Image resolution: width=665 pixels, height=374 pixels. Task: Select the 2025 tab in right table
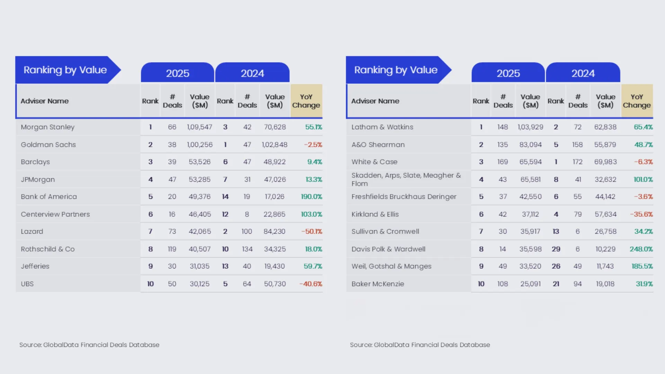click(x=508, y=73)
